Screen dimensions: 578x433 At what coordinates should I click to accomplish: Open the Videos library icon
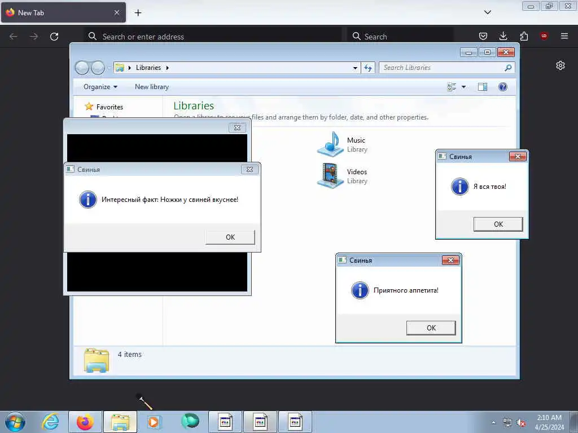[x=331, y=176]
